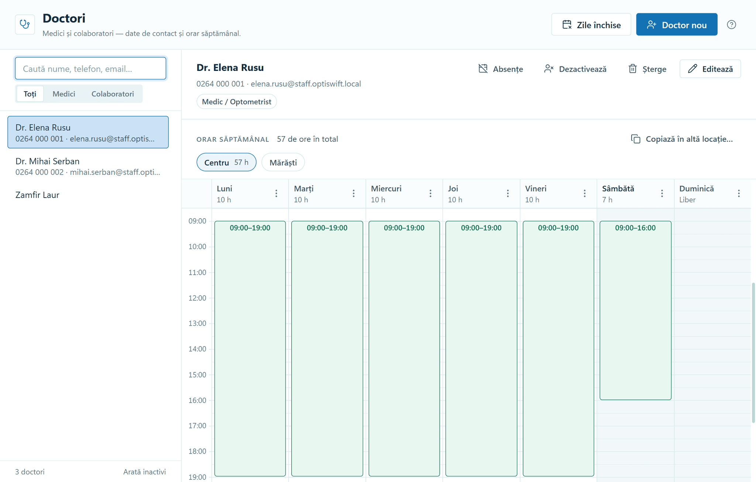The image size is (756, 482).
Task: Click the Sâmbătă 09:00–16:00 schedule block
Action: click(636, 310)
